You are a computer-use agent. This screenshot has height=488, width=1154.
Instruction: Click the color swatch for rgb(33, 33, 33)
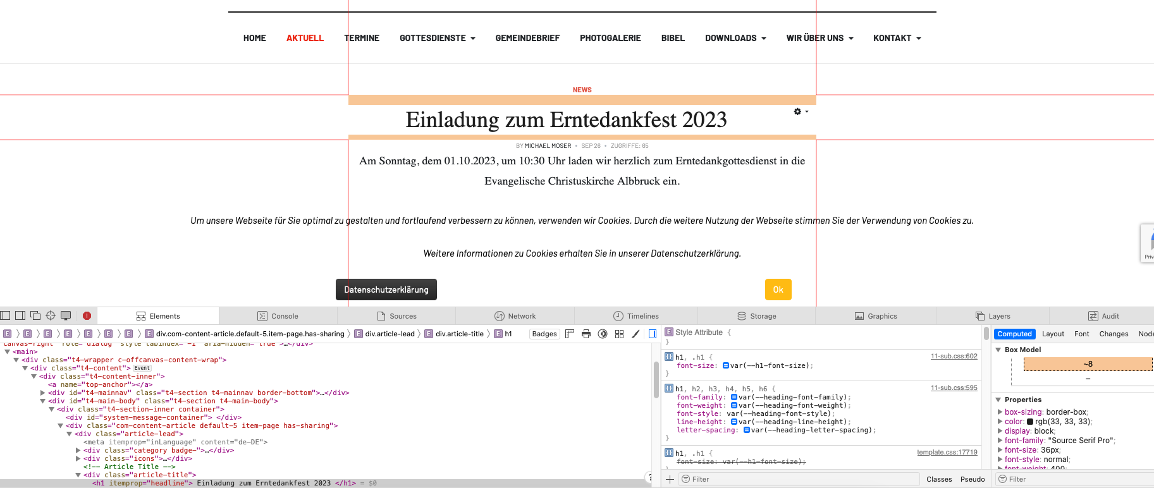(1030, 422)
